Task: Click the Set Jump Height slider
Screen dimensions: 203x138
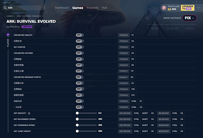Action: coord(86,131)
